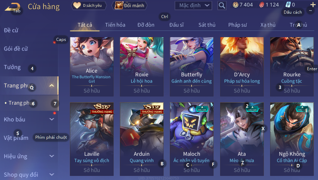Switch to the Pháp sư tab
The image size is (318, 180).
pyautogui.click(x=238, y=25)
